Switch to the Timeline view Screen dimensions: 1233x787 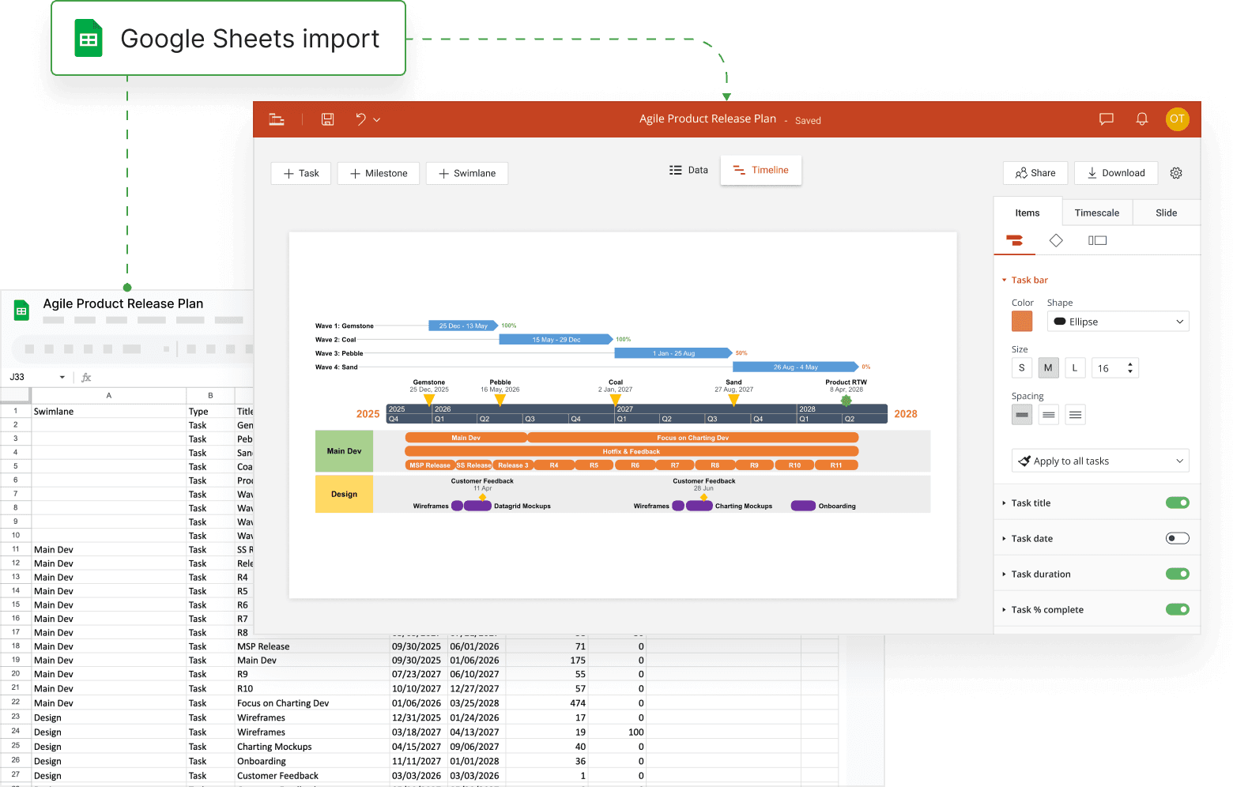point(760,170)
